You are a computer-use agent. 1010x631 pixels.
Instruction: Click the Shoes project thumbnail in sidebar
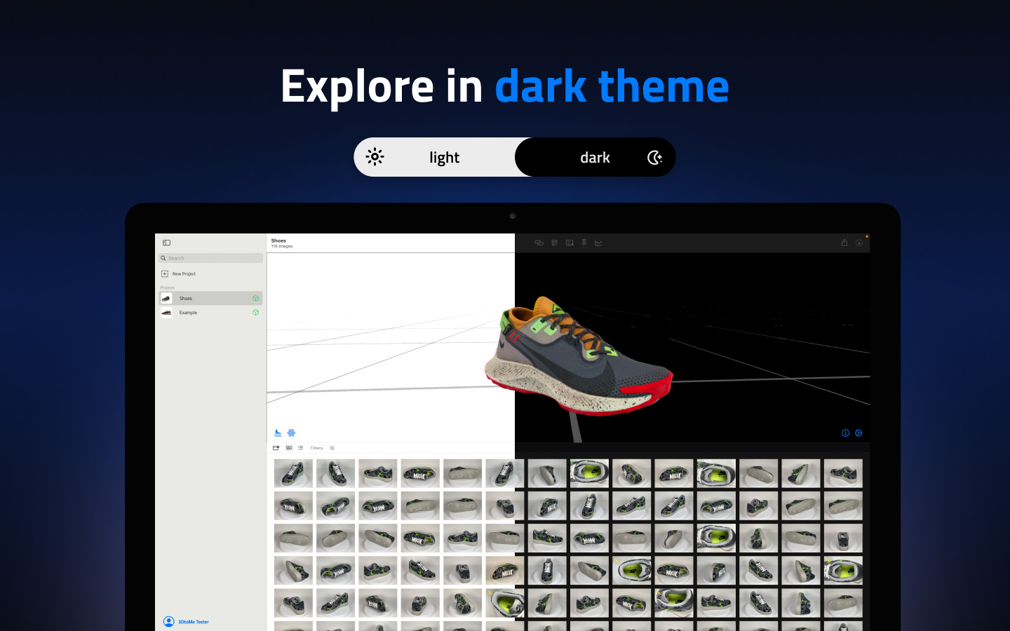coord(166,298)
